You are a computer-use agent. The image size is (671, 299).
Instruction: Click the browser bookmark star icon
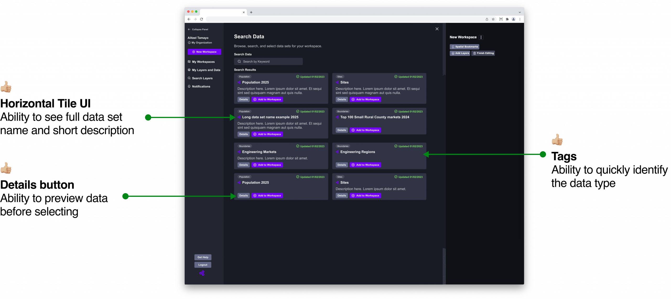click(x=493, y=19)
